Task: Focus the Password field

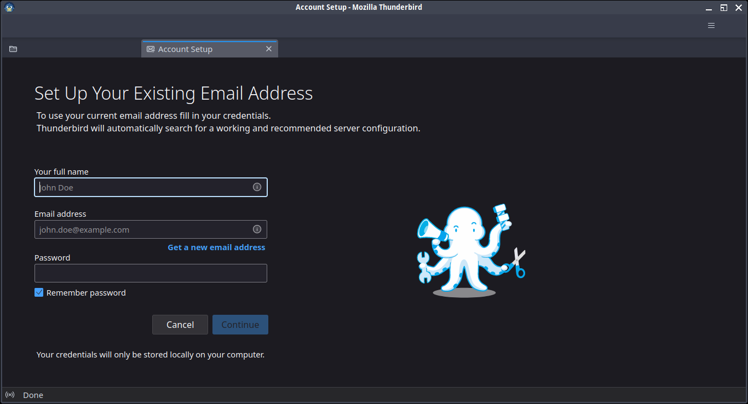Action: coord(151,273)
